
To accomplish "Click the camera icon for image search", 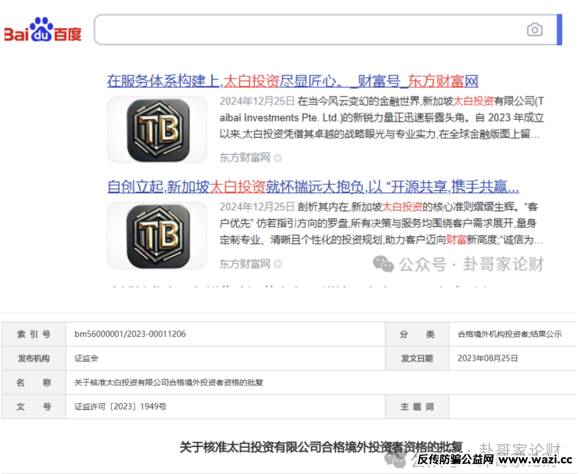I will [535, 30].
